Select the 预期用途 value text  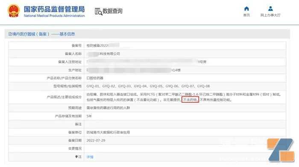108,108
